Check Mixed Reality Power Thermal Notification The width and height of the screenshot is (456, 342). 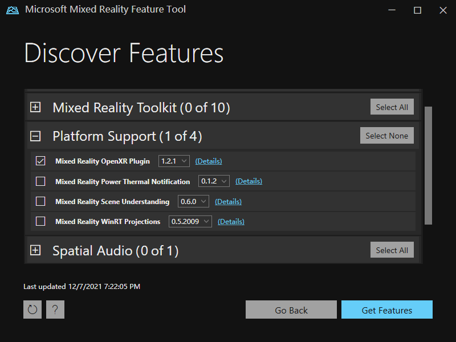[40, 181]
